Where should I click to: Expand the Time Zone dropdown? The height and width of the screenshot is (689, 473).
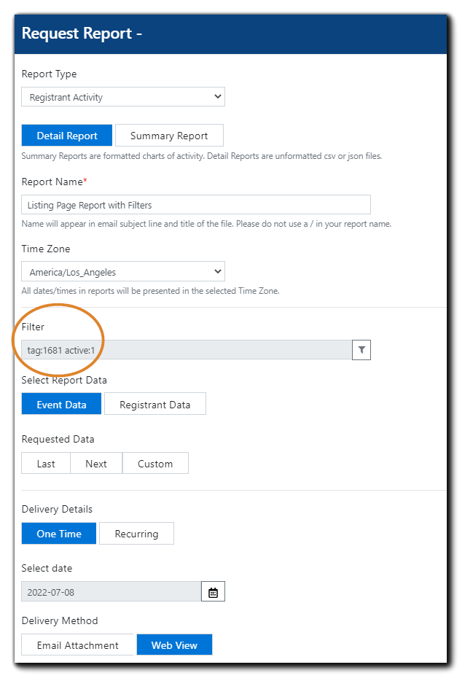tap(123, 272)
